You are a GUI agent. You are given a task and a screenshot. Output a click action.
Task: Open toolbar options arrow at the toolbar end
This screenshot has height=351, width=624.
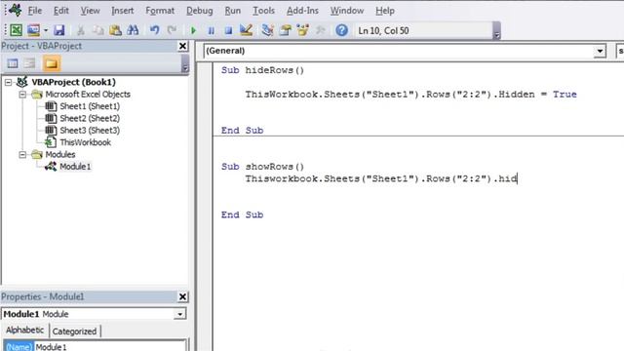496,31
